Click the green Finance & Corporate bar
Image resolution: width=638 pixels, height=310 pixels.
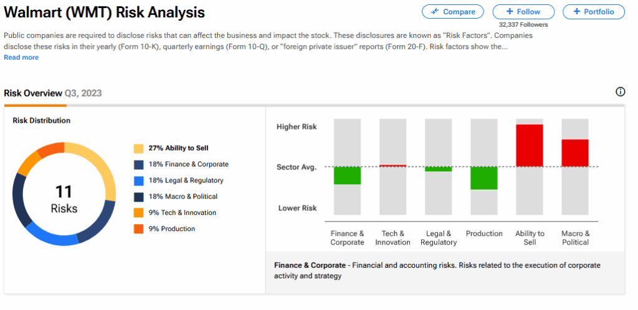347,176
